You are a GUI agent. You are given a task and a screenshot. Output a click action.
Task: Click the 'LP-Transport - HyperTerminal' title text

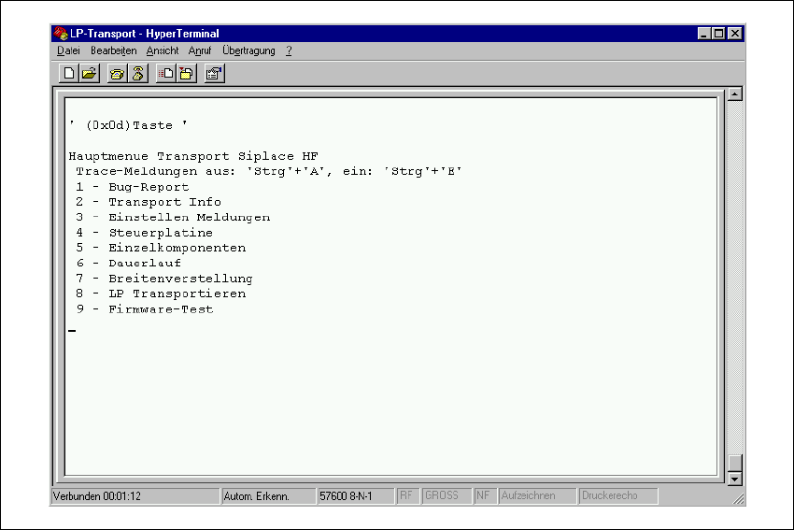144,34
